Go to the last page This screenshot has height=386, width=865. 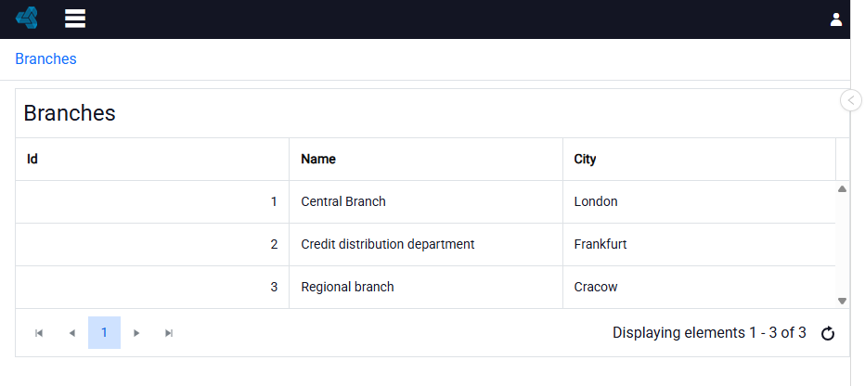169,333
